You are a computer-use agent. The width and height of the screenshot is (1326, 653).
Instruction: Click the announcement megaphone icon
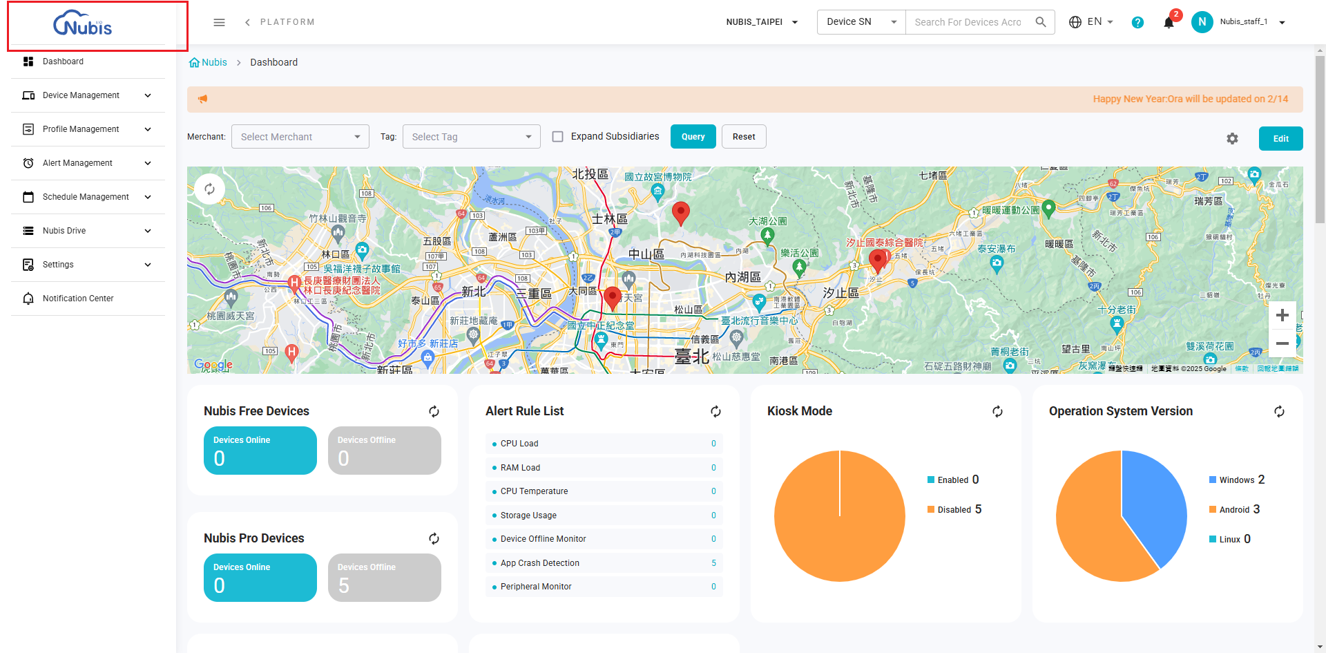(202, 99)
